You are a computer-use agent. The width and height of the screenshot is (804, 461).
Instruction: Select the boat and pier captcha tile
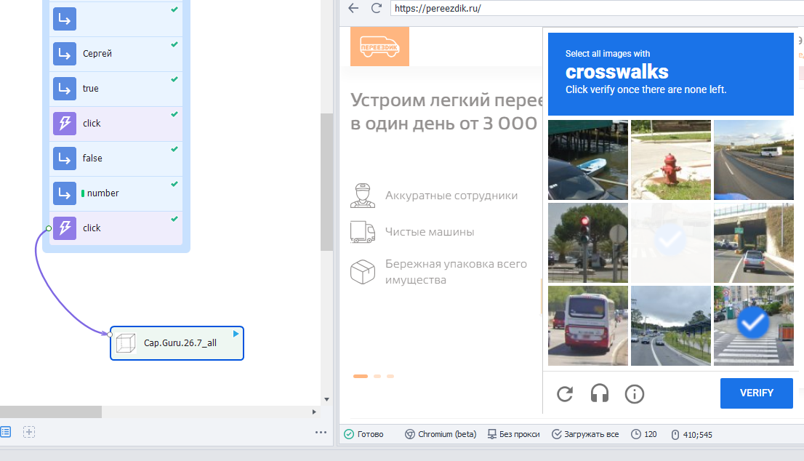587,160
